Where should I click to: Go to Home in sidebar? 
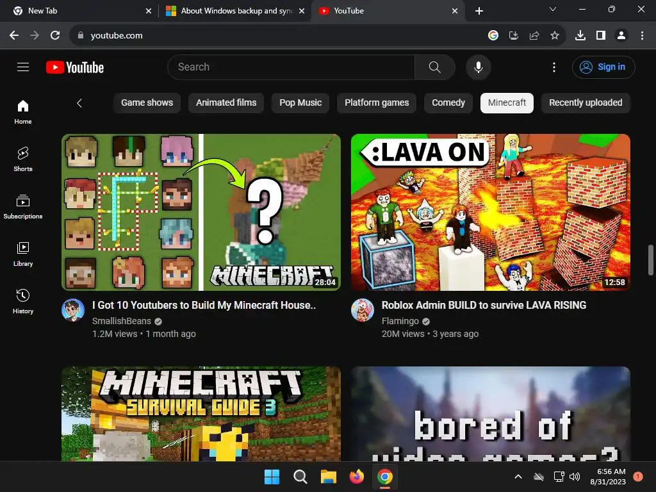(23, 112)
